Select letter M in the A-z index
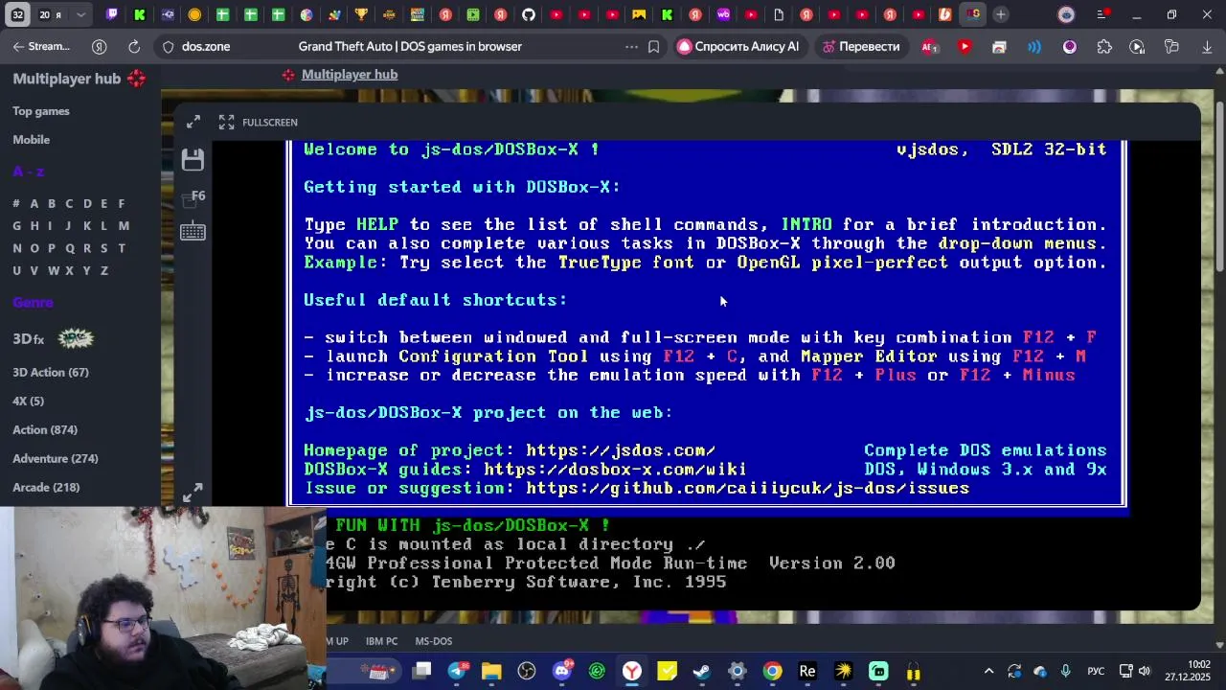Screen dimensions: 1226x690 click(x=124, y=225)
